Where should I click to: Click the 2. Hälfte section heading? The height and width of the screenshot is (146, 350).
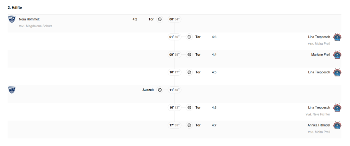click(x=15, y=8)
